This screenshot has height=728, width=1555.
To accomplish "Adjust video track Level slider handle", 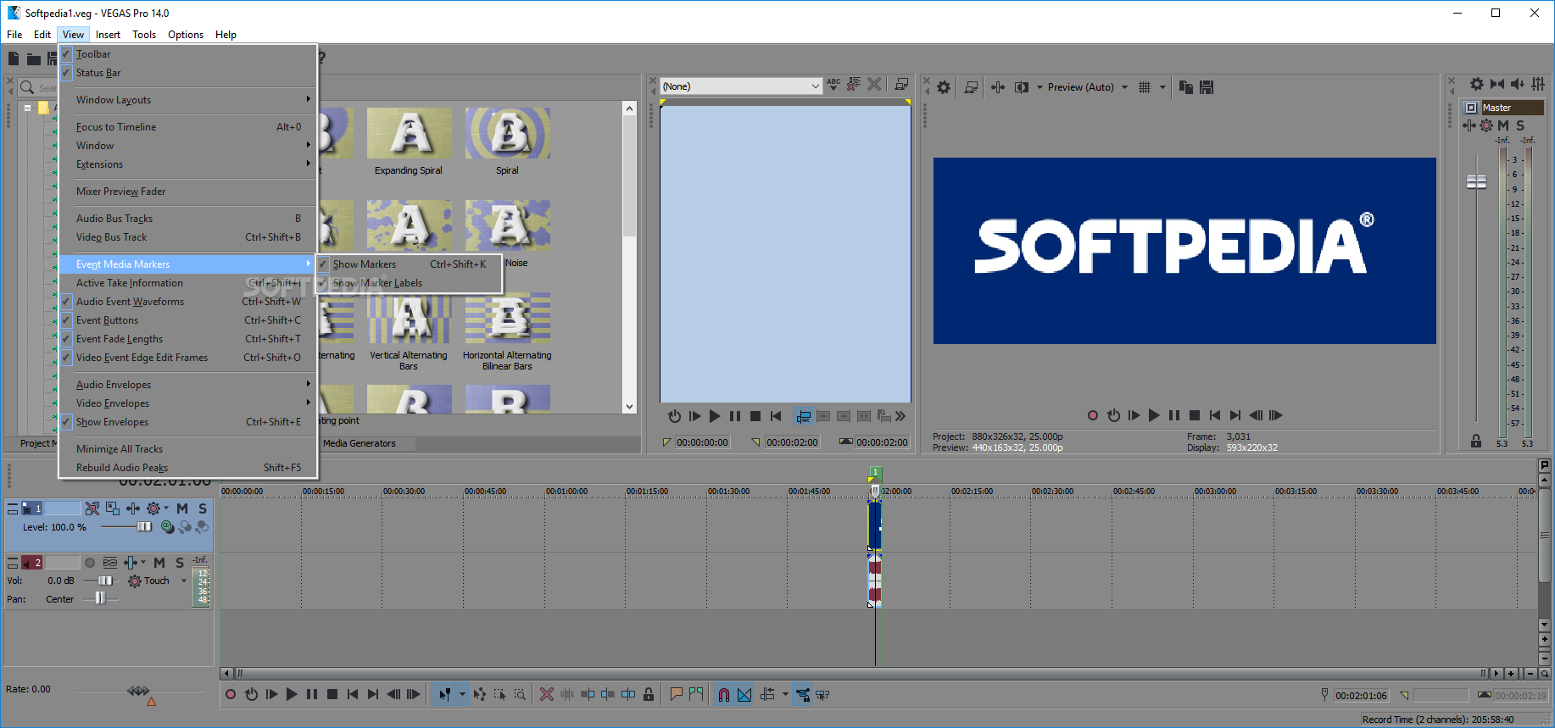I will (144, 527).
